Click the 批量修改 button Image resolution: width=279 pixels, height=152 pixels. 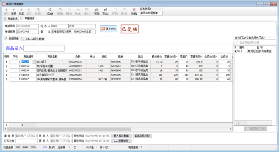[121, 141]
